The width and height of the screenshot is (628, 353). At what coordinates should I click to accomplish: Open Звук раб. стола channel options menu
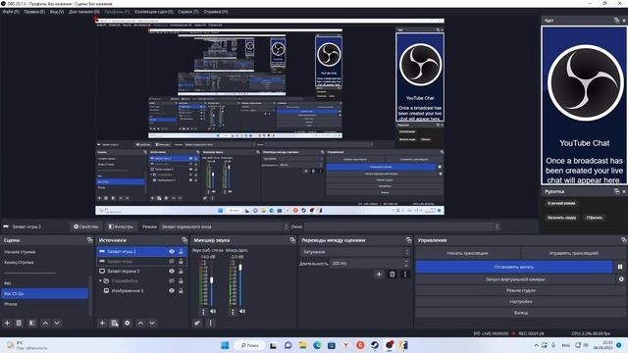tap(203, 312)
